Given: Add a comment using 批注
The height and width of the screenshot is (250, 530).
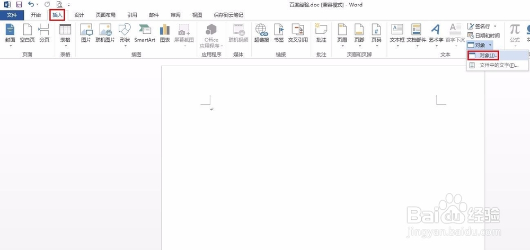Looking at the screenshot, I should tap(321, 34).
